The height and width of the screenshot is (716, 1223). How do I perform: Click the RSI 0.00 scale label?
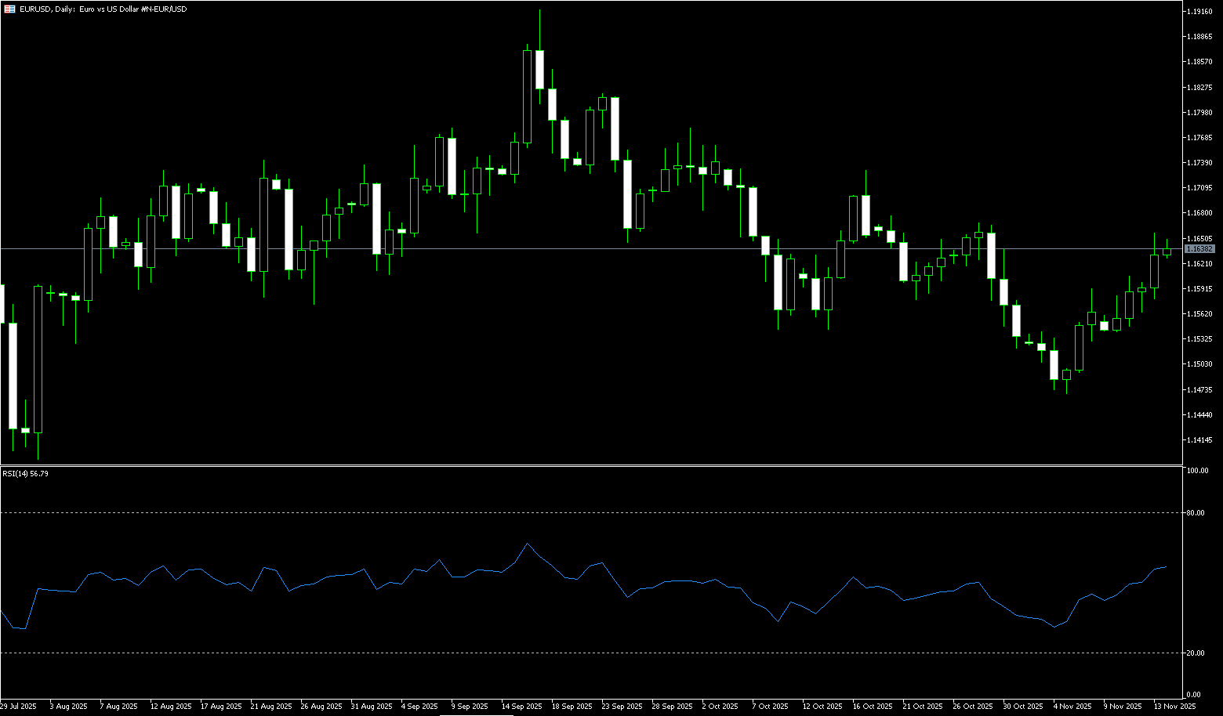(x=1194, y=695)
